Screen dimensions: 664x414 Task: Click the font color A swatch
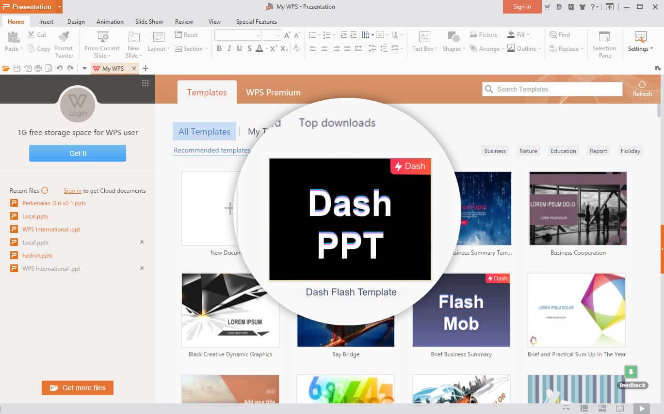coord(259,48)
